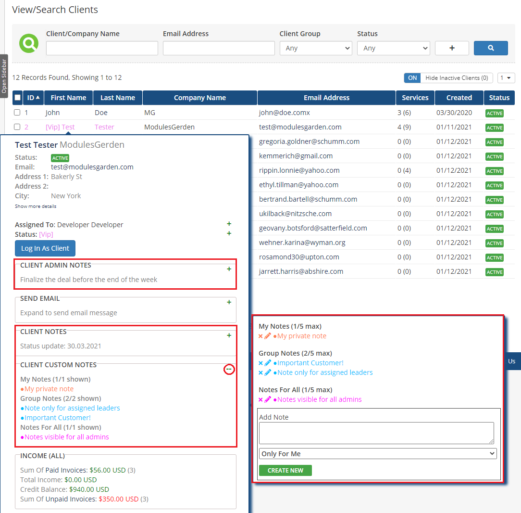Click email gregoria.goldner@schumm.com
The image size is (521, 513).
pos(309,141)
